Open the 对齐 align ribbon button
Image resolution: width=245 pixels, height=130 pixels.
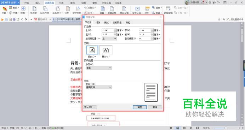point(147,10)
